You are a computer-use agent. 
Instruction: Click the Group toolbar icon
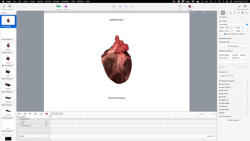point(114,7)
